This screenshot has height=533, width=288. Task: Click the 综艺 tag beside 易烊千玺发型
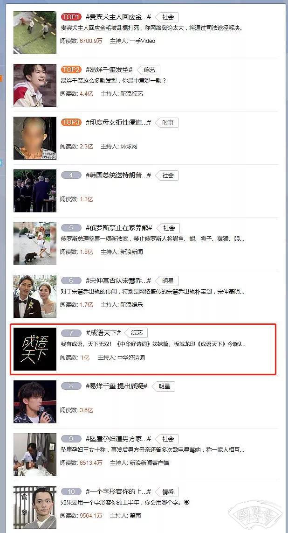tap(149, 70)
